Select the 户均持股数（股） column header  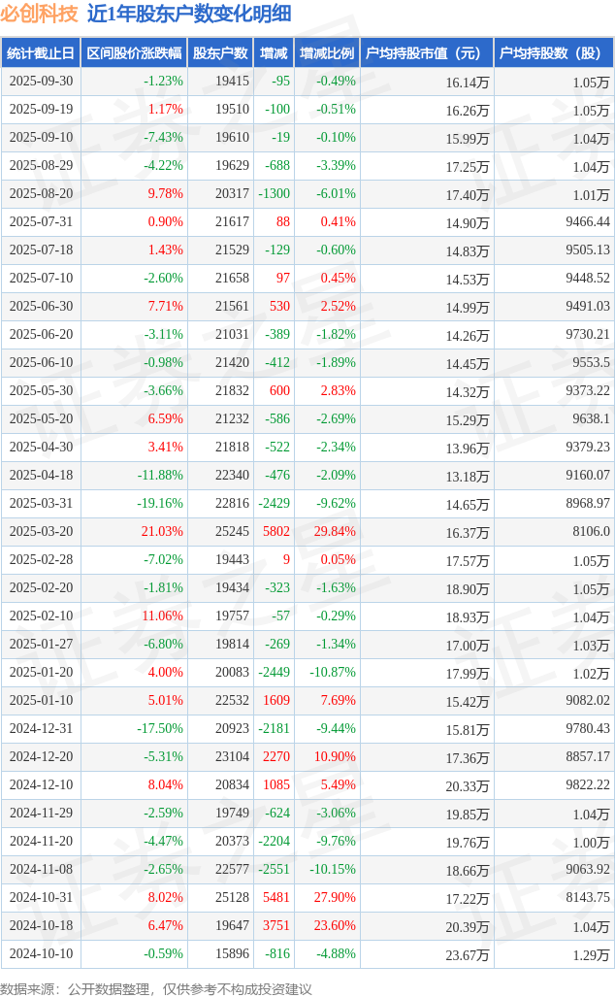553,53
